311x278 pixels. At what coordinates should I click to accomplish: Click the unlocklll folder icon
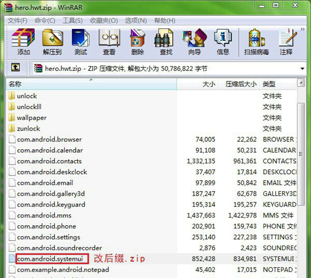click(12, 107)
